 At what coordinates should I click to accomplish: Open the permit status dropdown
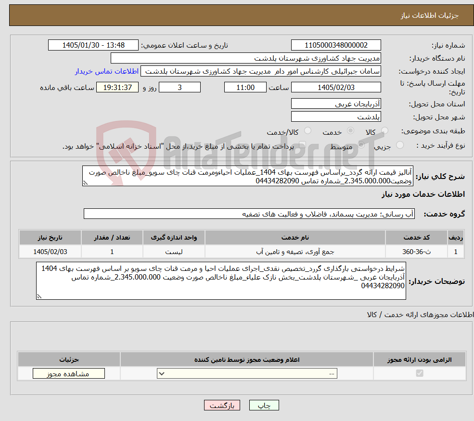coord(247,373)
